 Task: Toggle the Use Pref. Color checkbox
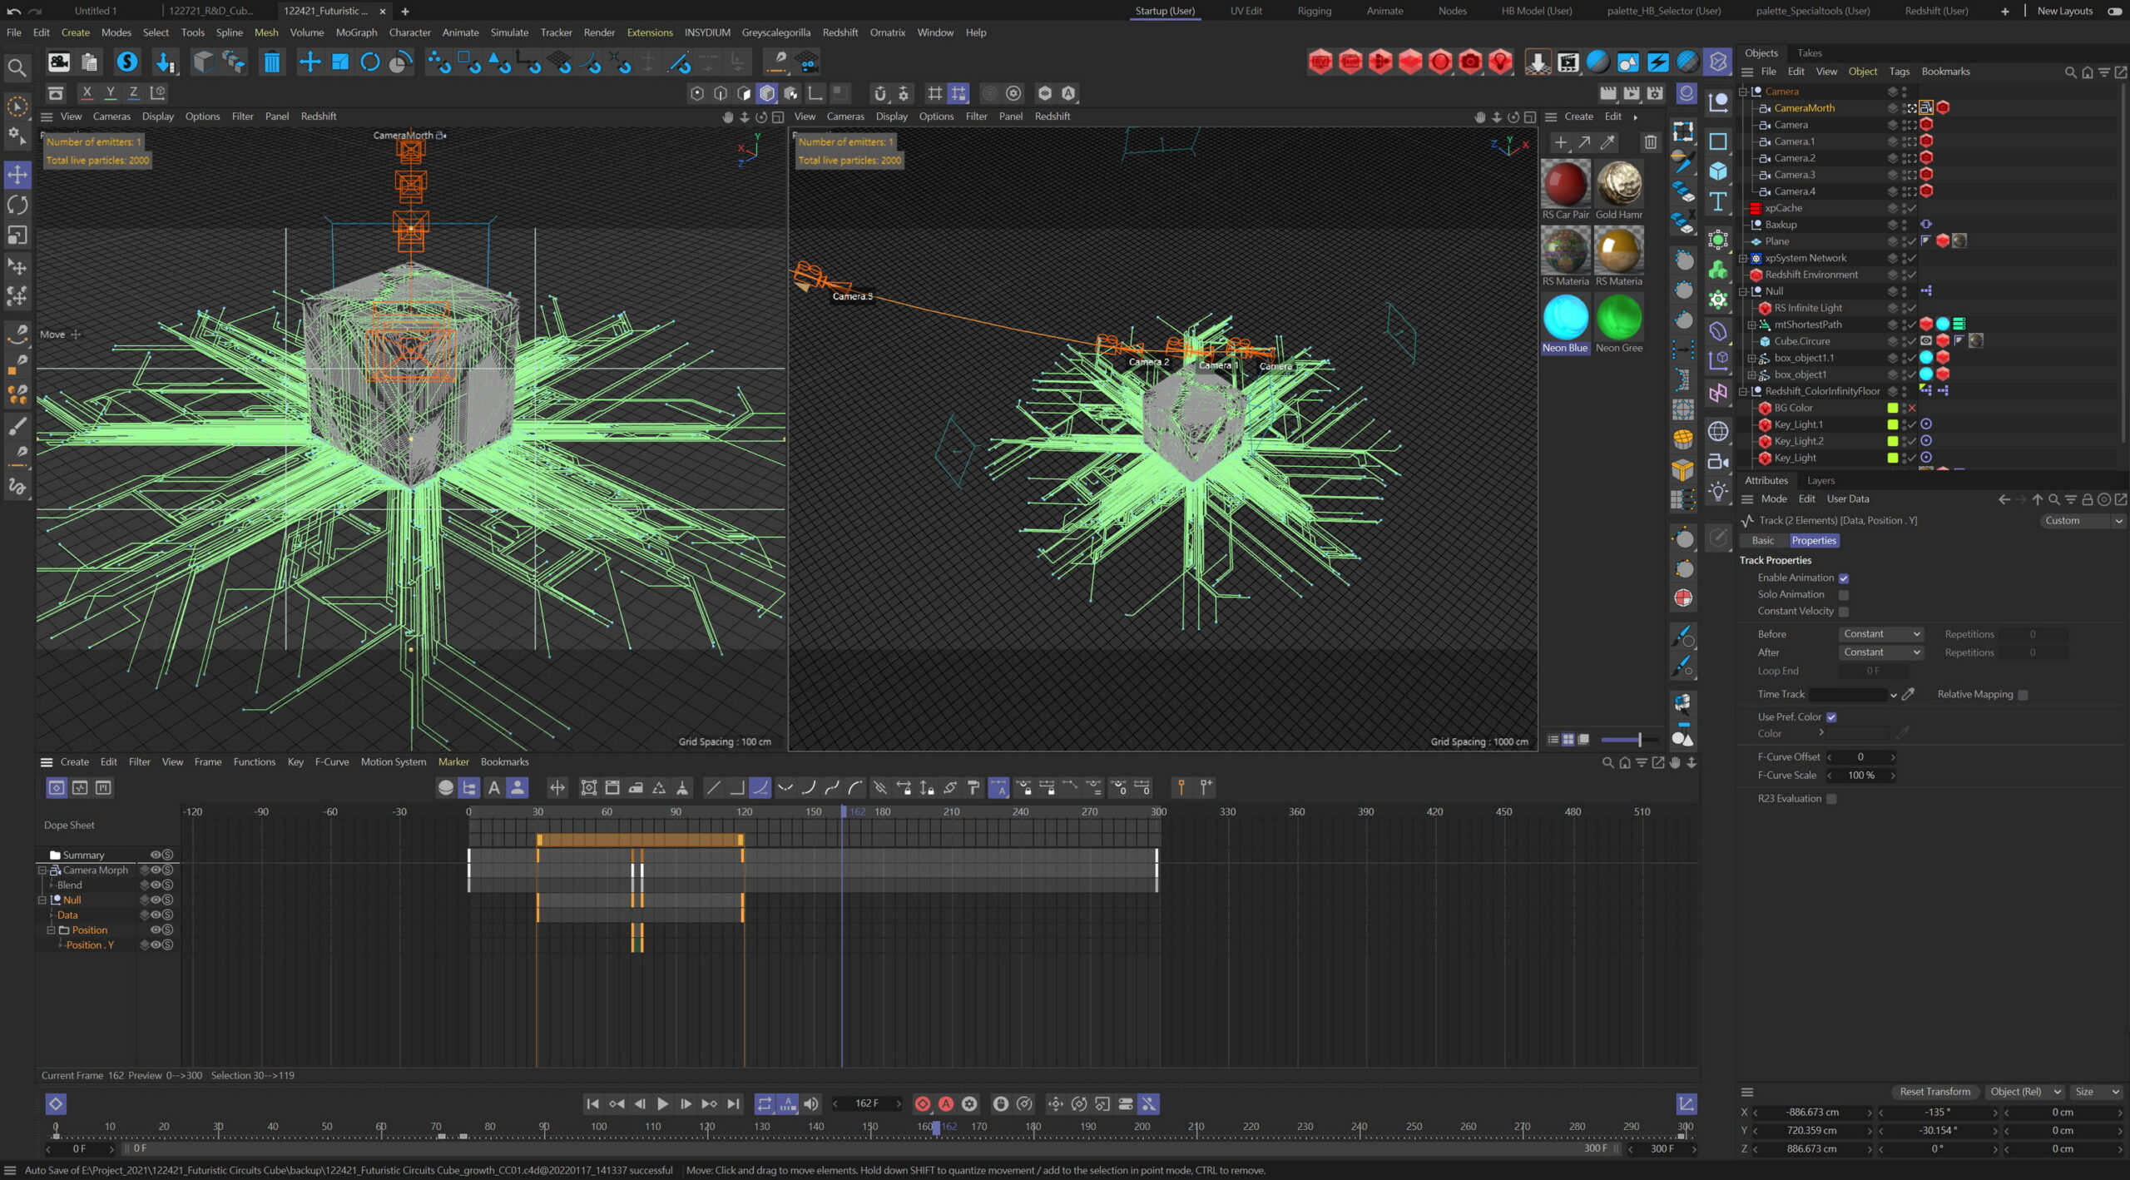coord(1831,717)
